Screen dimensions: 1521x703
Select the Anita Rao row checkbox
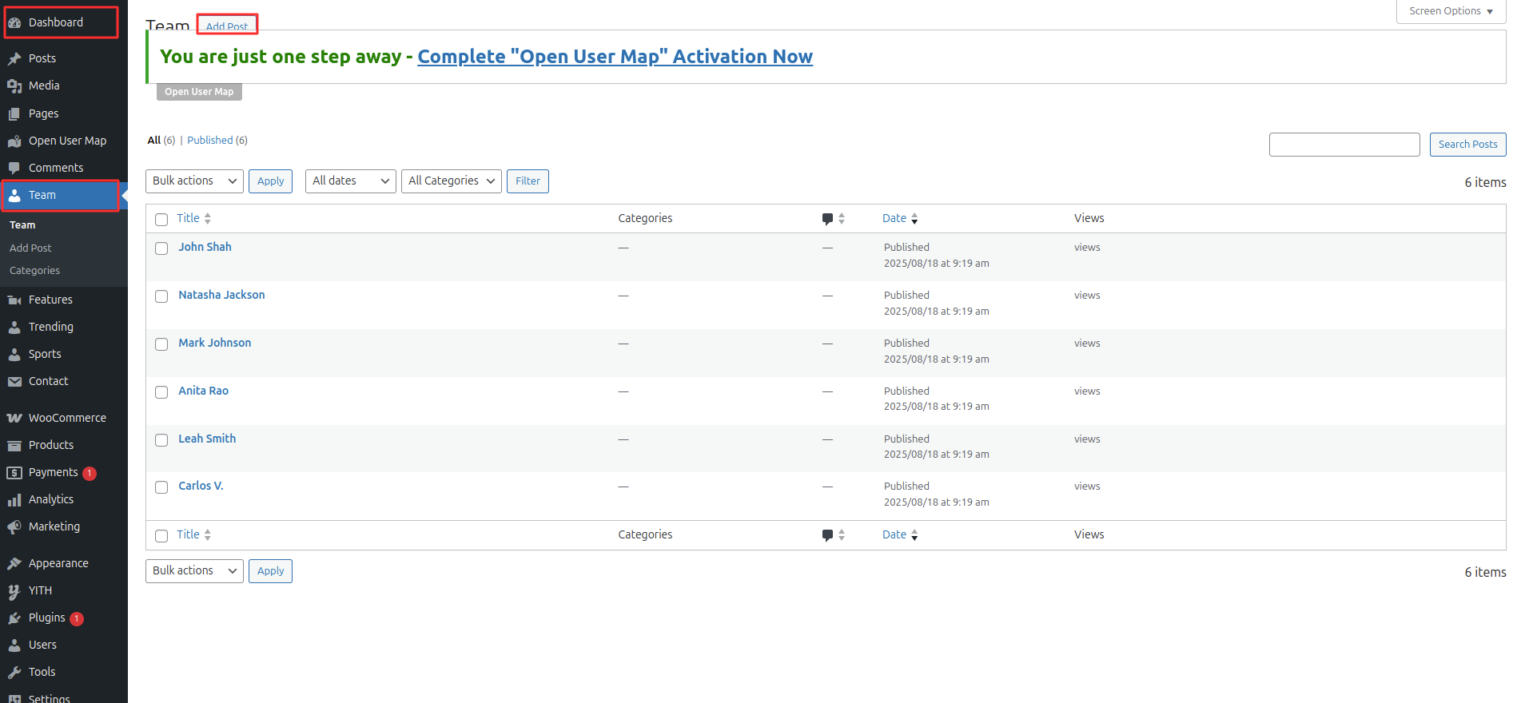tap(161, 392)
